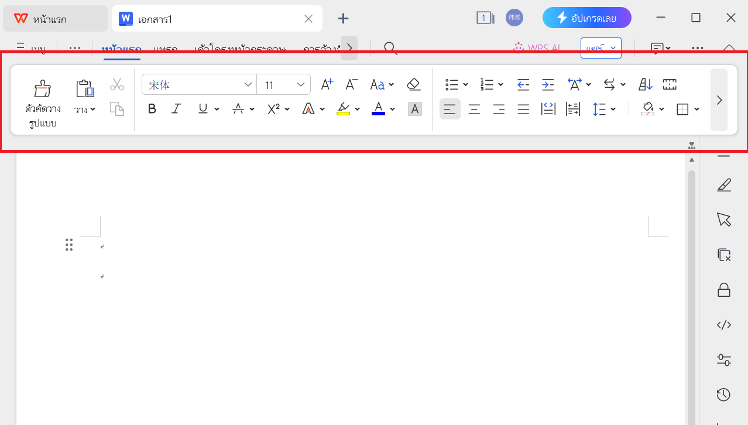
Task: Click the Copy icon below scissors
Action: point(117,109)
